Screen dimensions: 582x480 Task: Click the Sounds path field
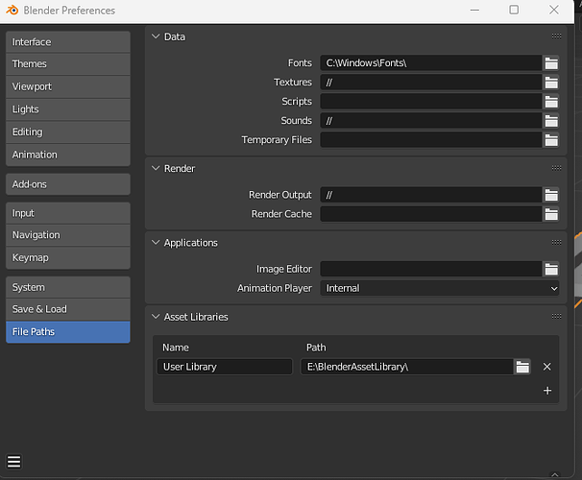point(431,121)
